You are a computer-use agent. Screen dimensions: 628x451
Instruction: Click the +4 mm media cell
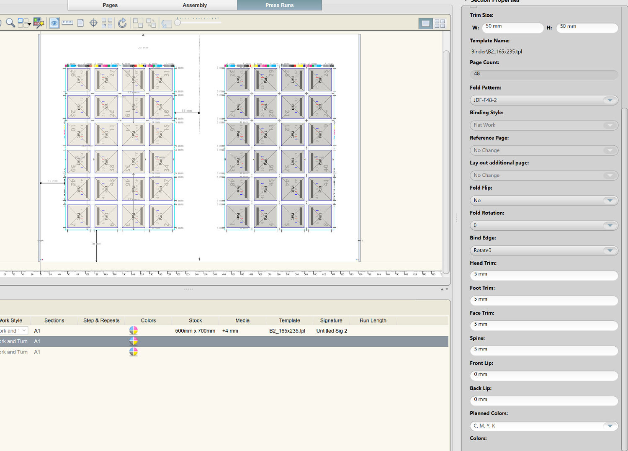point(230,331)
